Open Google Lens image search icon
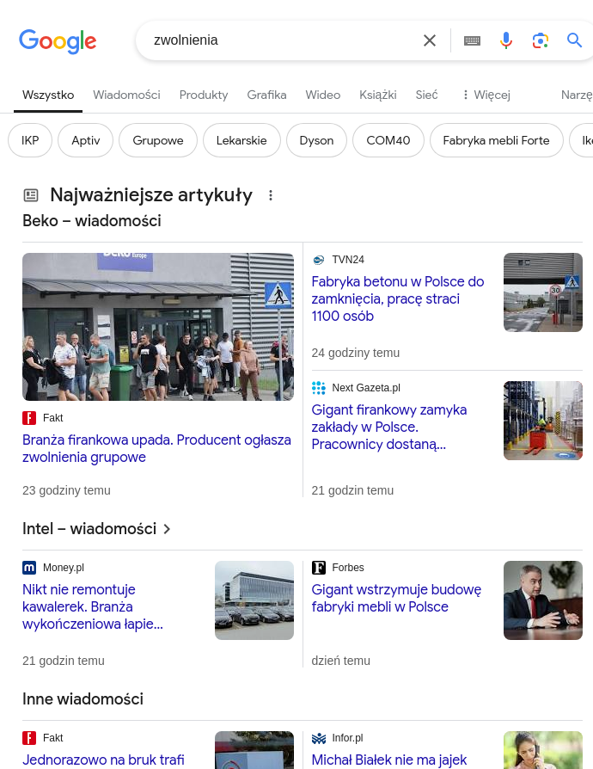Screen dimensions: 593x769 pyautogui.click(x=540, y=40)
